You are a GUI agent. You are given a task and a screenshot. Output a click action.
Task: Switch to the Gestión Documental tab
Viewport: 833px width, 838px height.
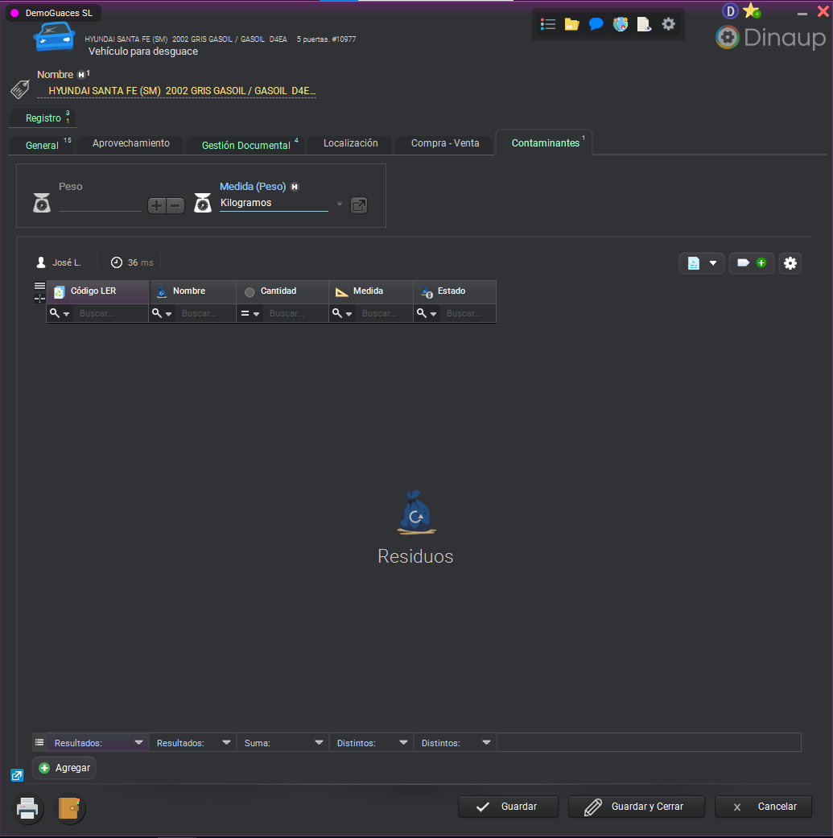pyautogui.click(x=246, y=145)
